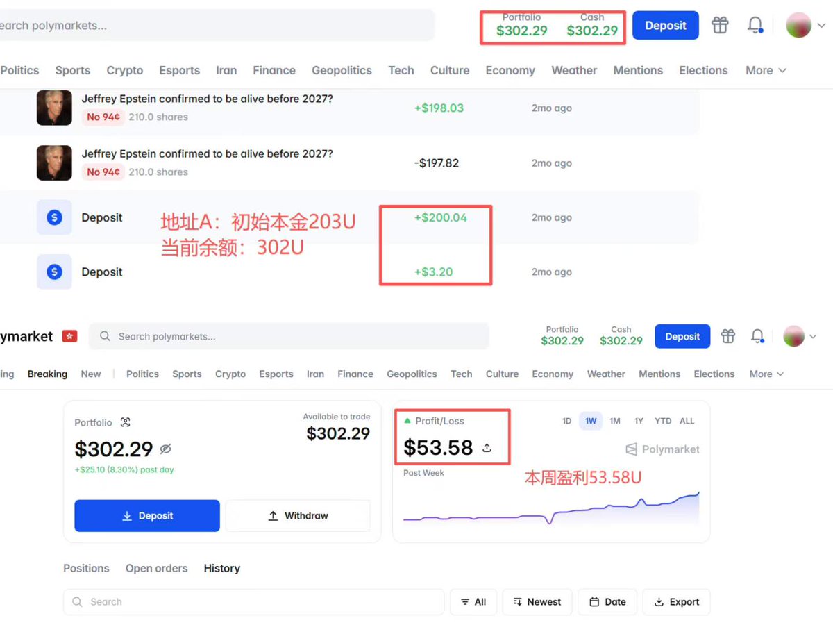Screen dimensions: 833x625
Task: Click the profile avatar in the upper header
Action: coord(798,26)
